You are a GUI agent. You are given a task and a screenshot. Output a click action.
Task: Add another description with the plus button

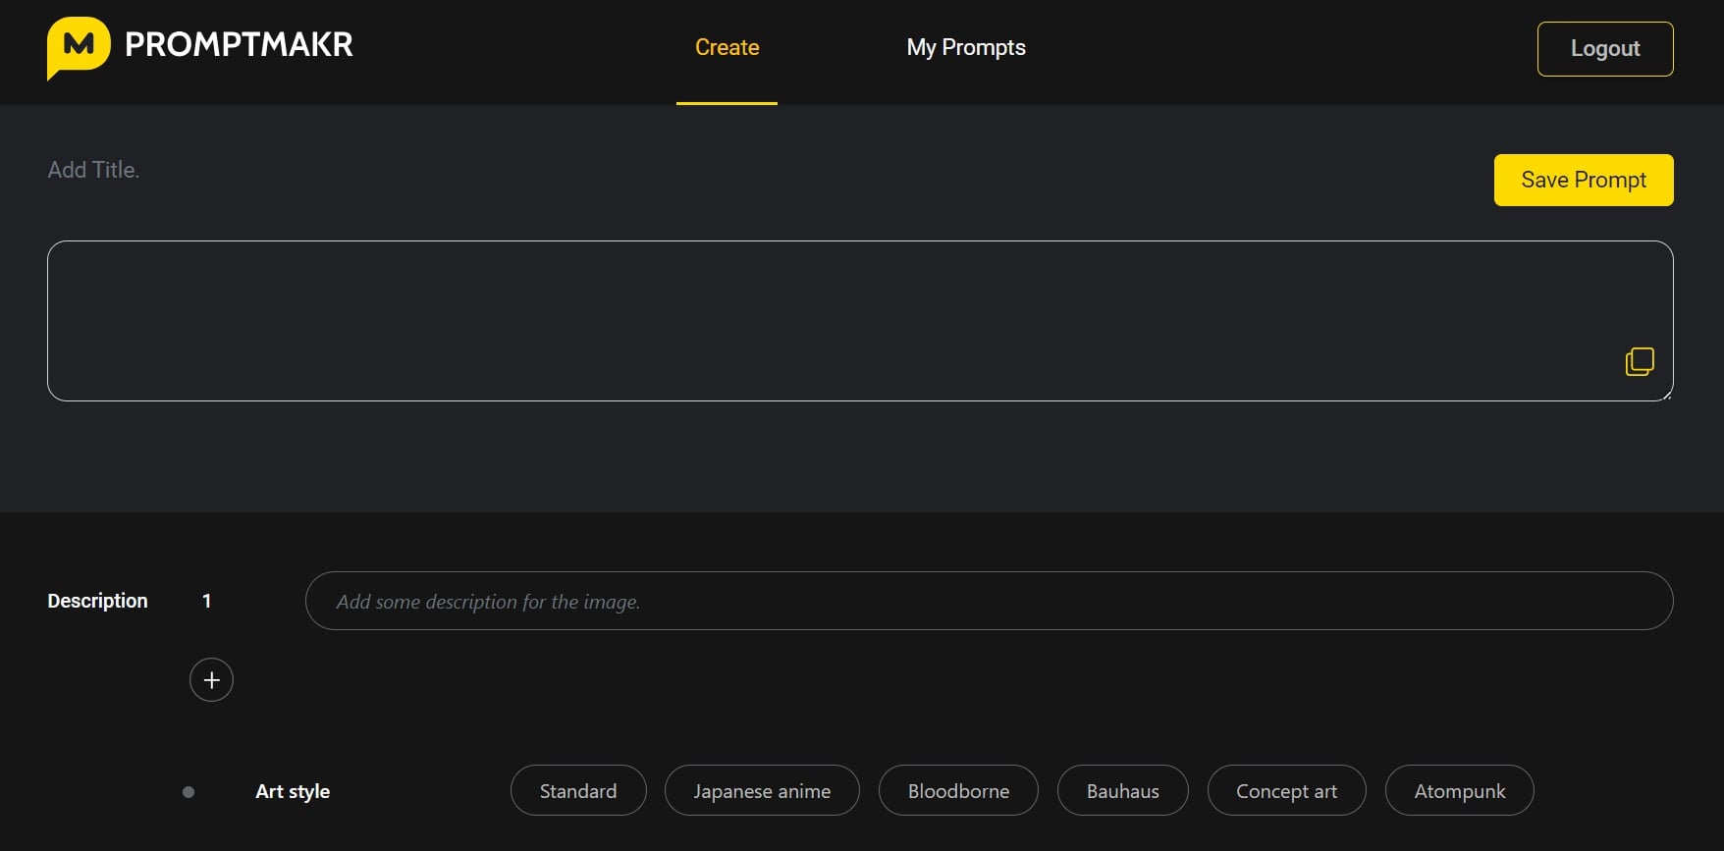tap(211, 680)
